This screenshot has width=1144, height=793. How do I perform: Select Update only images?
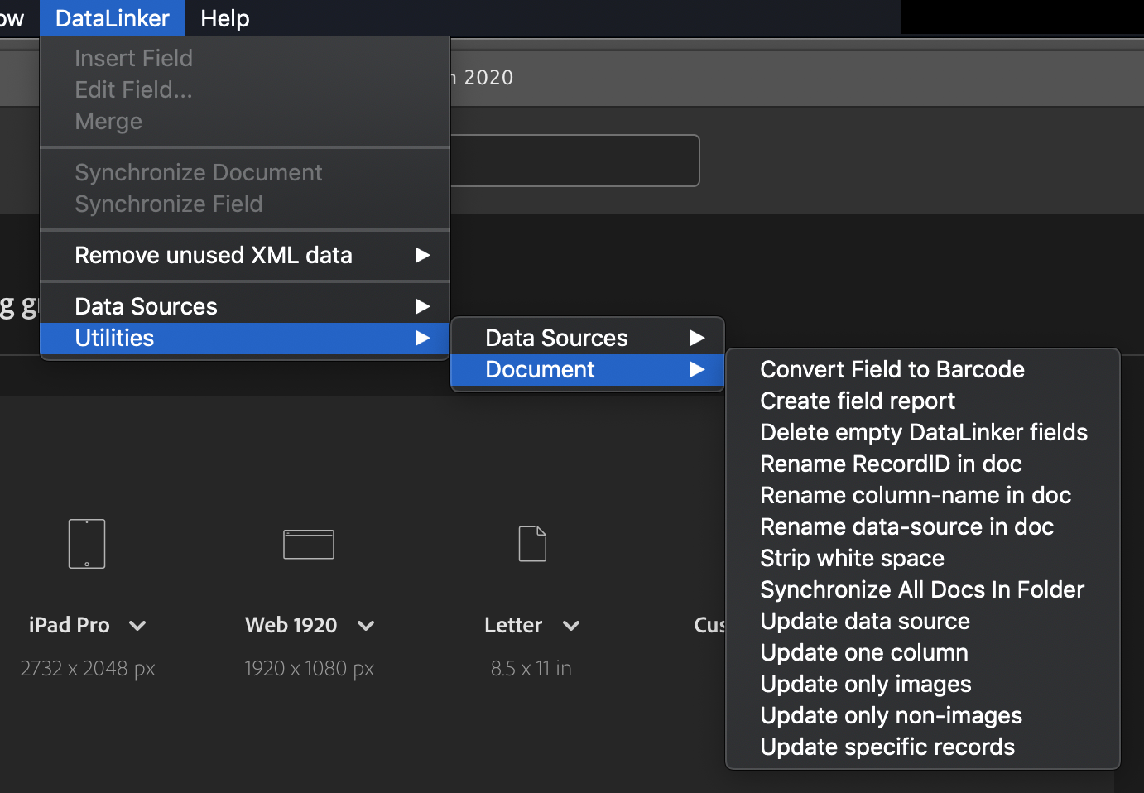pyautogui.click(x=865, y=684)
